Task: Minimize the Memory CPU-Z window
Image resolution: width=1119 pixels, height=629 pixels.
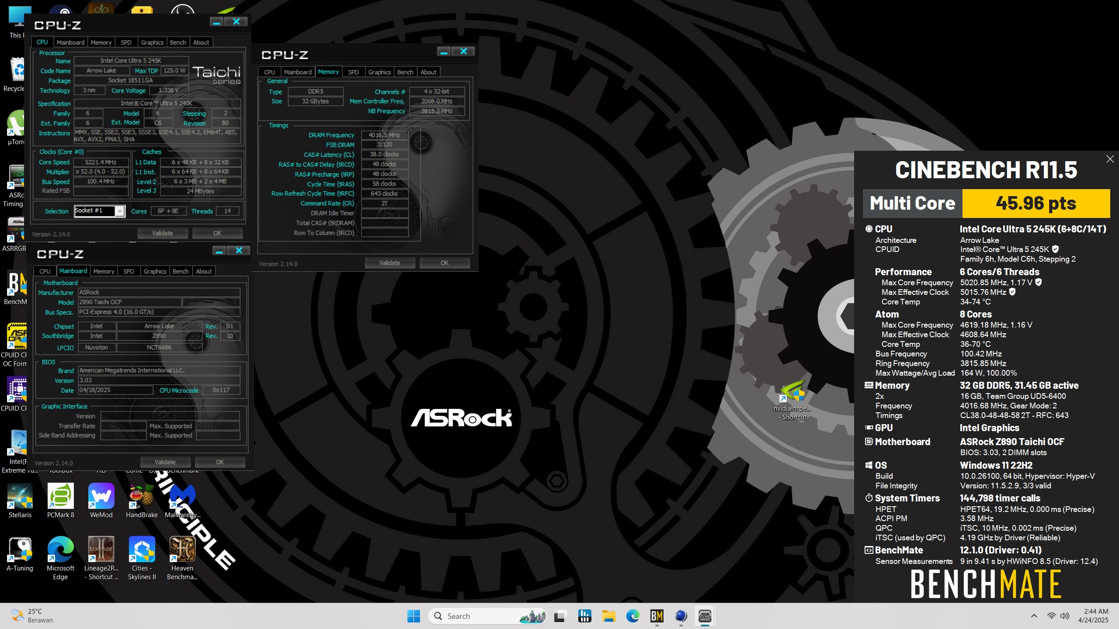Action: pos(444,52)
